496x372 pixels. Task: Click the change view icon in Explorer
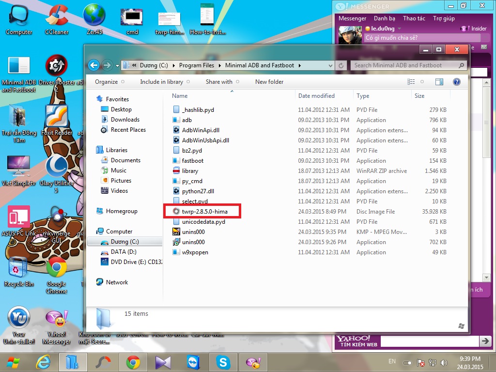tap(411, 82)
